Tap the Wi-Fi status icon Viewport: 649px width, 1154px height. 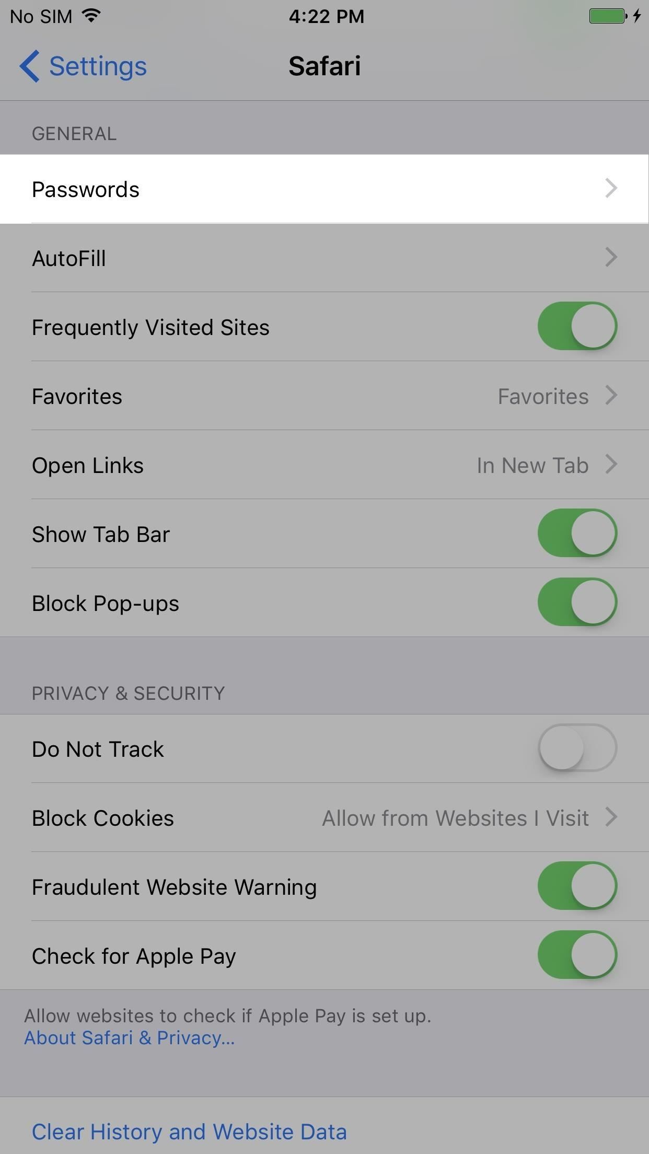click(91, 16)
